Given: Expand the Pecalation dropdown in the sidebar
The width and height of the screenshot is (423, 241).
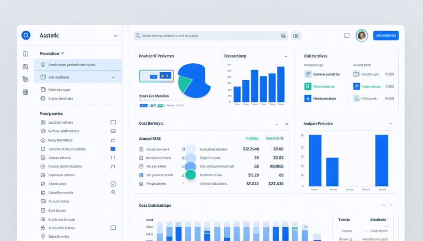Looking at the screenshot, I should [x=63, y=54].
